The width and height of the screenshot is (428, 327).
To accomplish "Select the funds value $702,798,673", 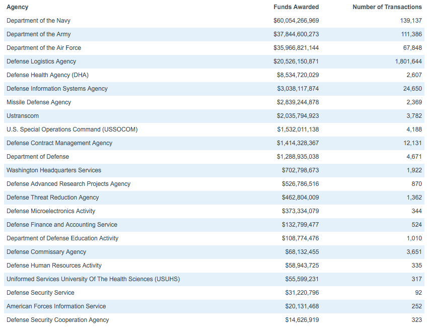I will (x=300, y=170).
